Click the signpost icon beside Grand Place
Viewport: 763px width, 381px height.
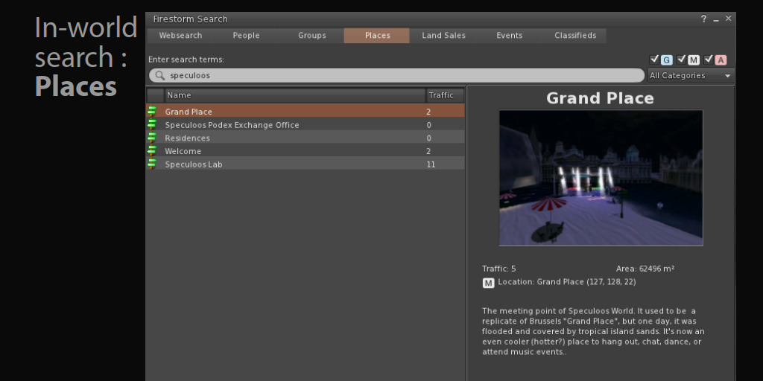click(x=152, y=112)
